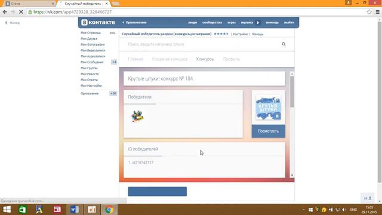The height and width of the screenshot is (215, 382).
Task: Go to Моя Страница
Action: pyautogui.click(x=91, y=33)
